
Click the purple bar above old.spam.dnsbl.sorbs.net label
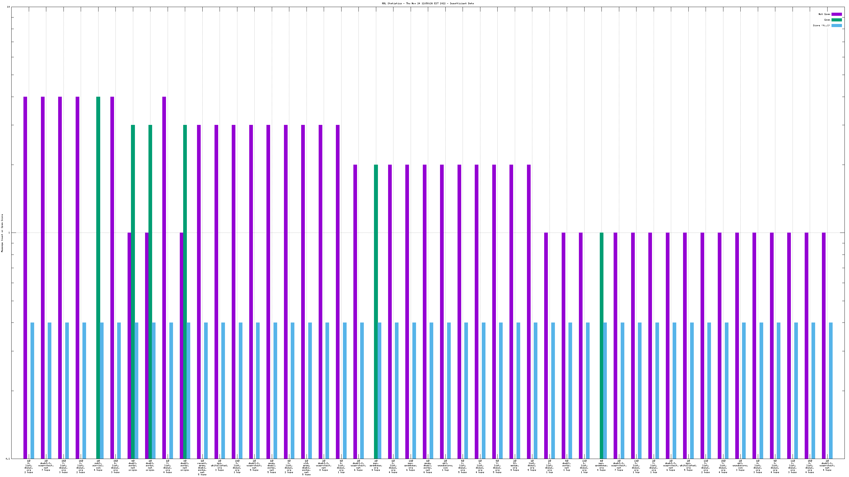pos(303,290)
